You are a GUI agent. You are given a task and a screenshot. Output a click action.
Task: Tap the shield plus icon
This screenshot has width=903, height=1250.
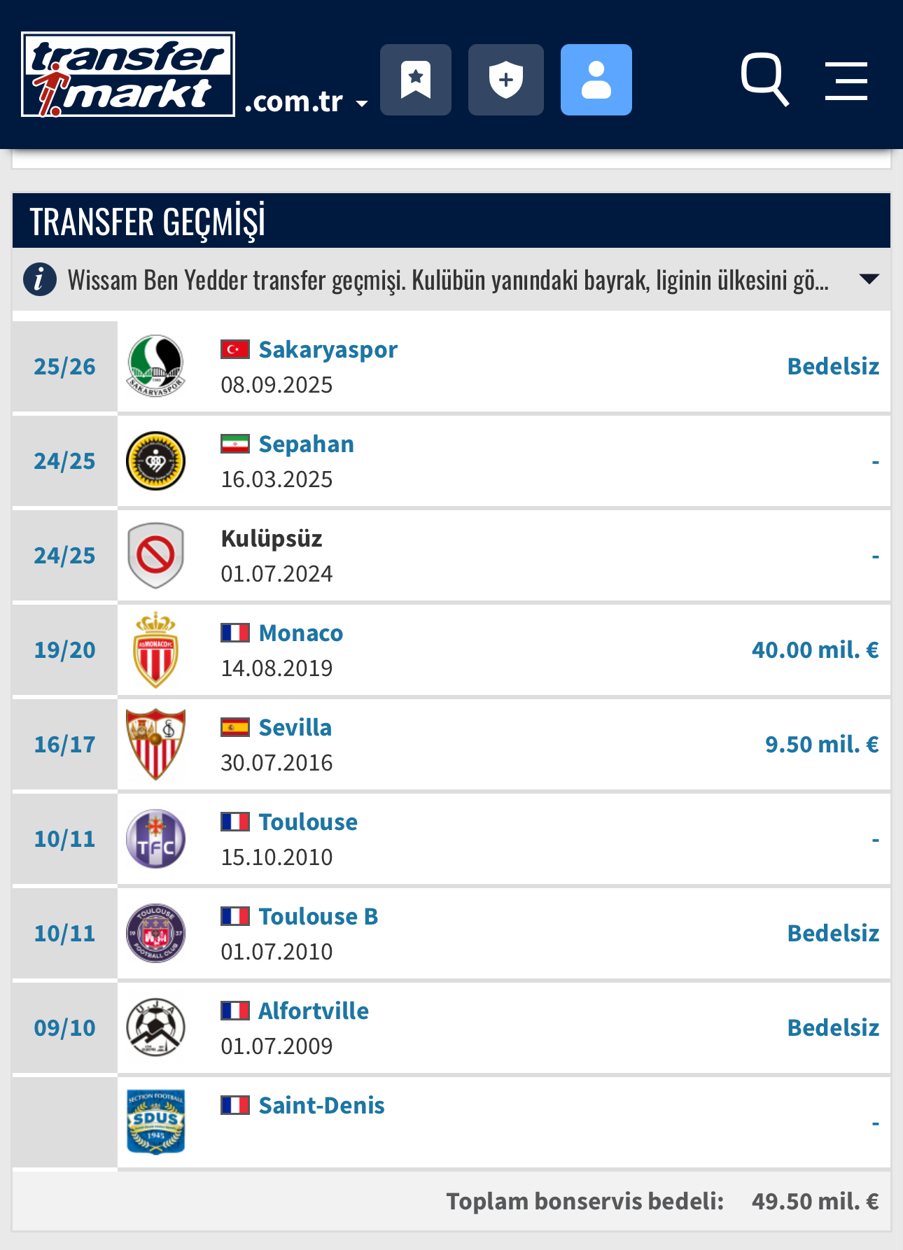[x=506, y=80]
